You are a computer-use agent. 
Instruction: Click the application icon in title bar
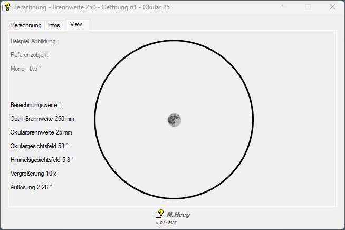tap(6, 7)
